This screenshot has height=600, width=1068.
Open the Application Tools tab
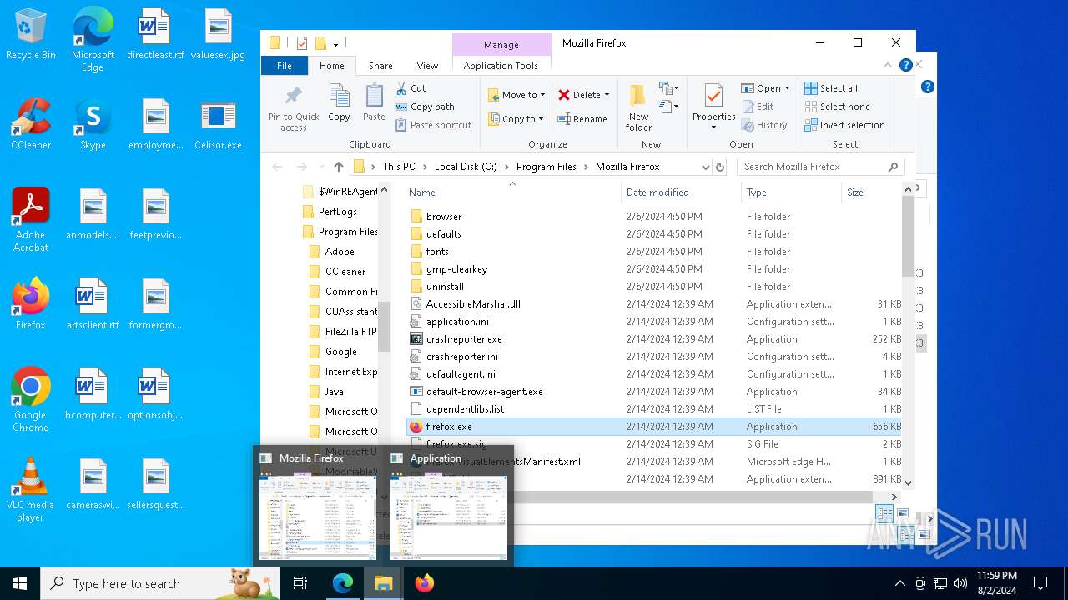point(501,66)
